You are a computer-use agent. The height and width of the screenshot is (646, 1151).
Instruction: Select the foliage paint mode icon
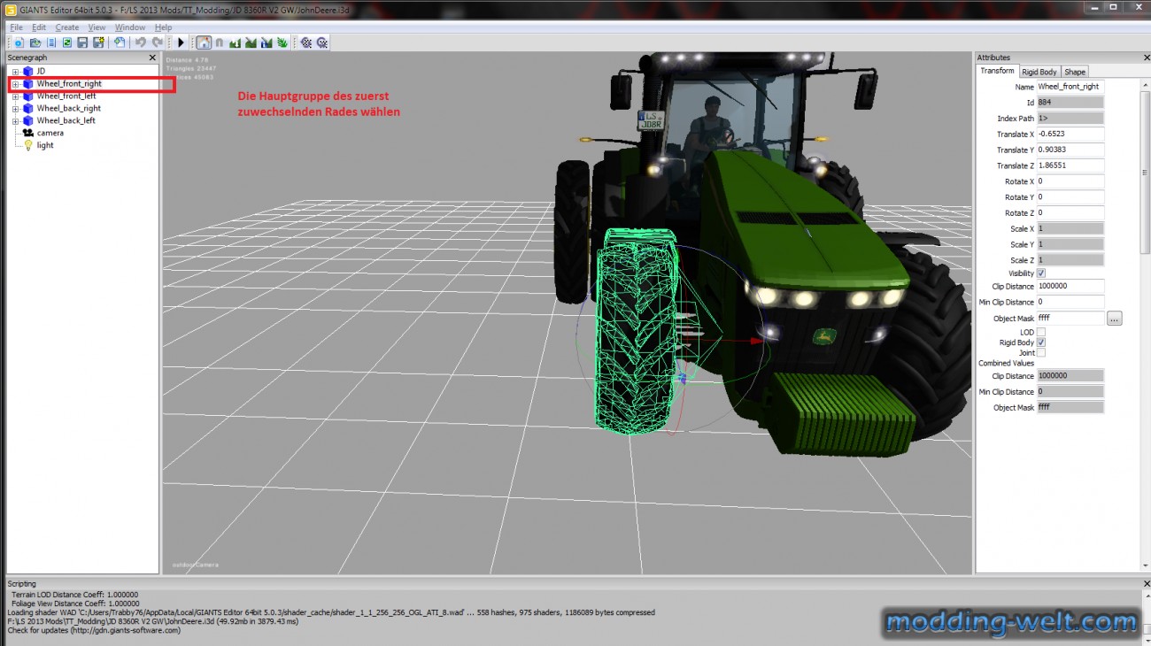click(282, 42)
